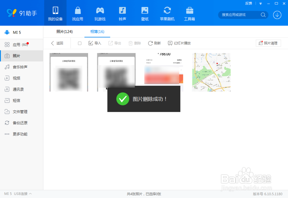Import photos using 导入
The height and width of the screenshot is (198, 288).
click(94, 43)
